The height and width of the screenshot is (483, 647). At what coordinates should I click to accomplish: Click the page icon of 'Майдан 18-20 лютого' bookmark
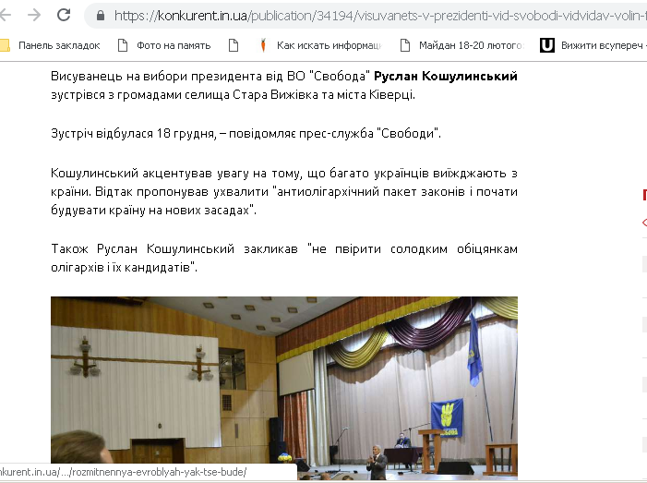[405, 45]
